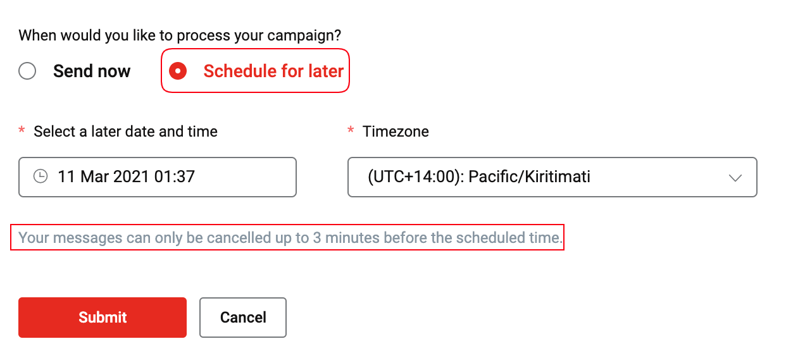
Task: Select the "Schedule for later" radio circle
Action: (178, 71)
